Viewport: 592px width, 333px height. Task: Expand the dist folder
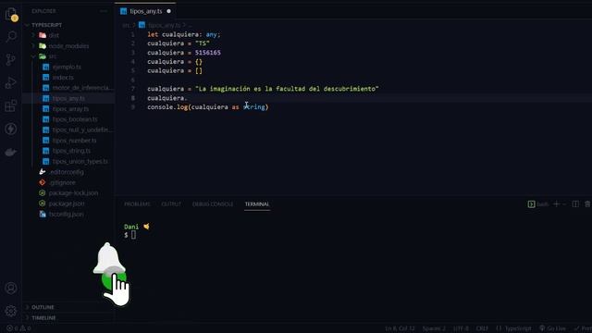pos(54,35)
